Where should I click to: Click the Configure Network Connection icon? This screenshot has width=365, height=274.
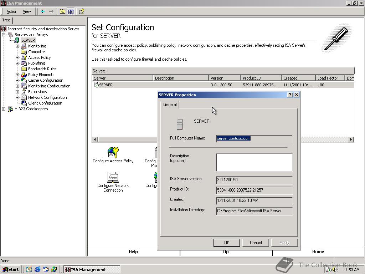(113, 177)
